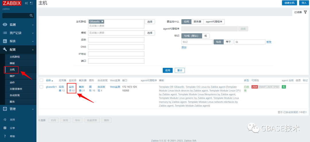Click the 创建主机 button
The width and height of the screenshot is (310, 142).
(x=289, y=3)
